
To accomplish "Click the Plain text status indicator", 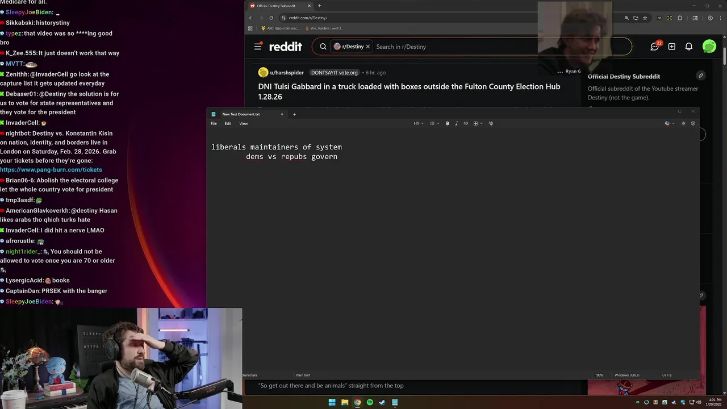I will click(303, 375).
